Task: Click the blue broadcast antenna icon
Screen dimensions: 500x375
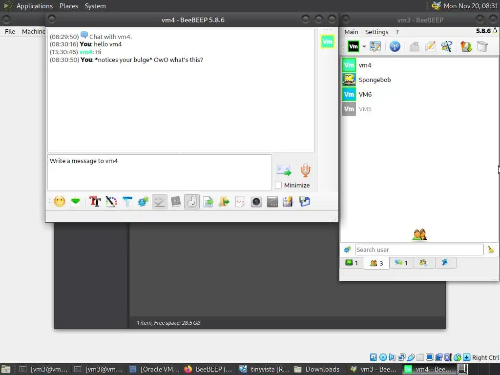Action: pyautogui.click(x=395, y=46)
